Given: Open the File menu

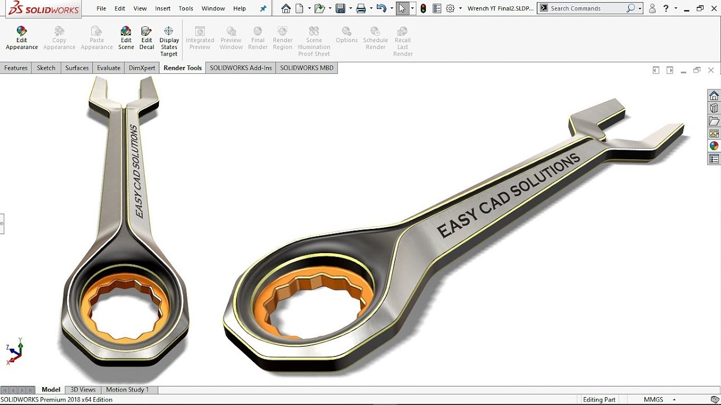Looking at the screenshot, I should pos(101,8).
